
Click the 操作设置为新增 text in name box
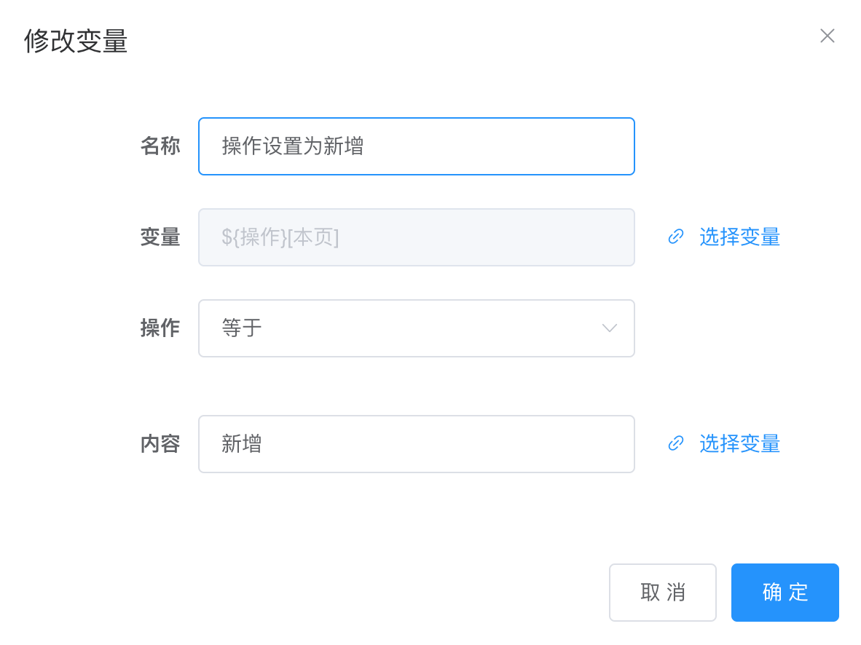click(292, 146)
